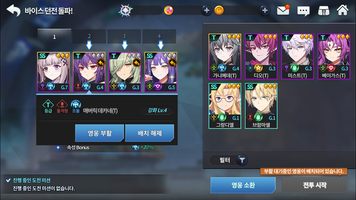Open the mail envelope icon
Screen dimensions: 356x200
283,11
